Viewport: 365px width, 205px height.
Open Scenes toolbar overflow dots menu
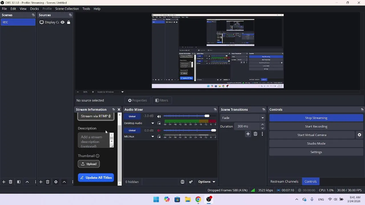(x=35, y=182)
